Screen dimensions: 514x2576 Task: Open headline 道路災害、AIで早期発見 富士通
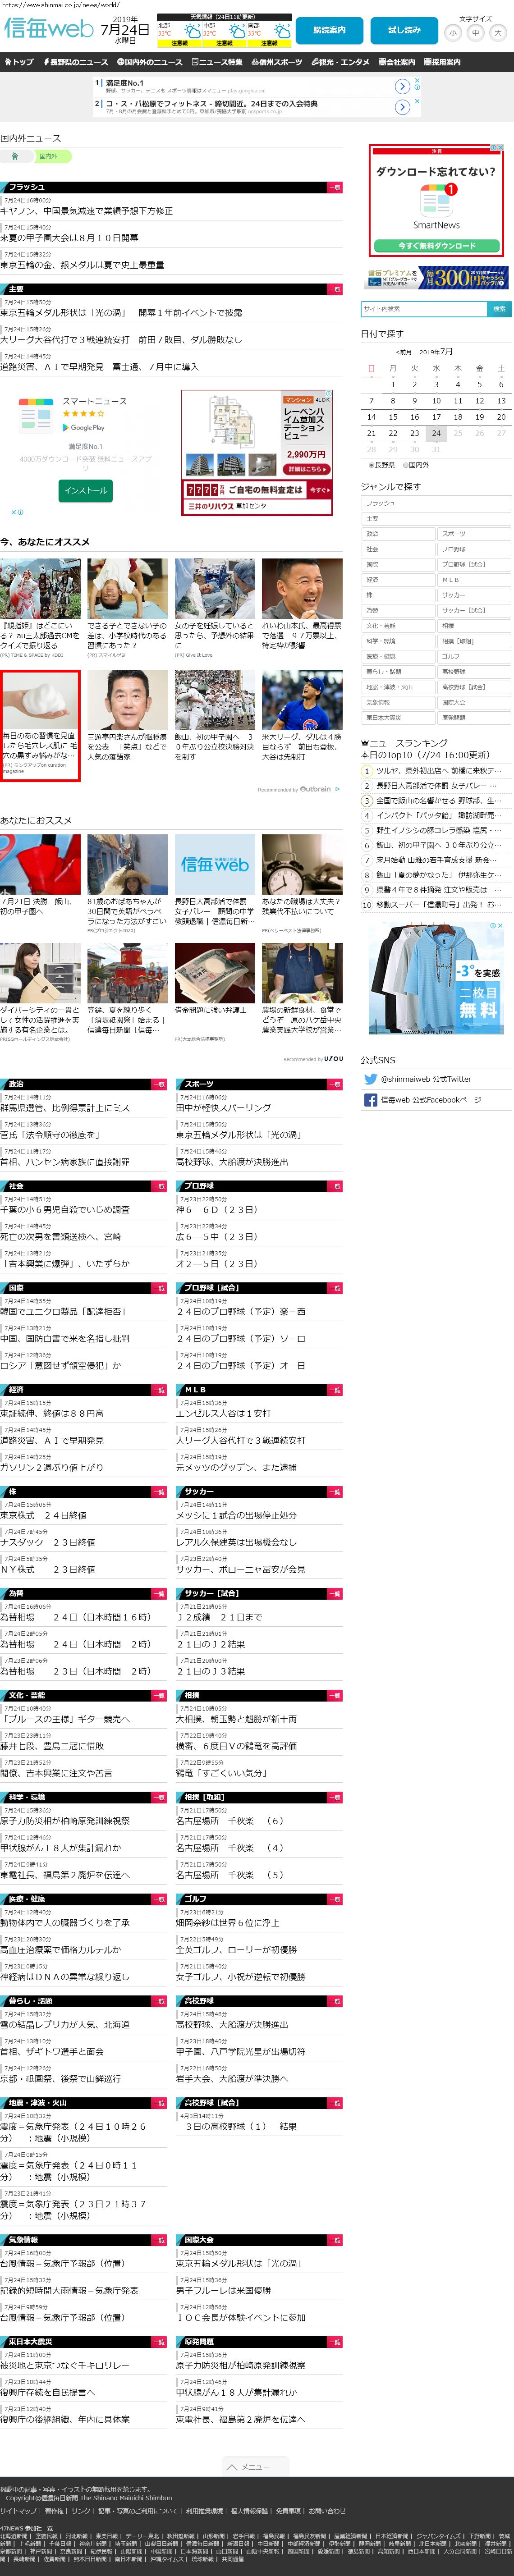click(x=100, y=367)
